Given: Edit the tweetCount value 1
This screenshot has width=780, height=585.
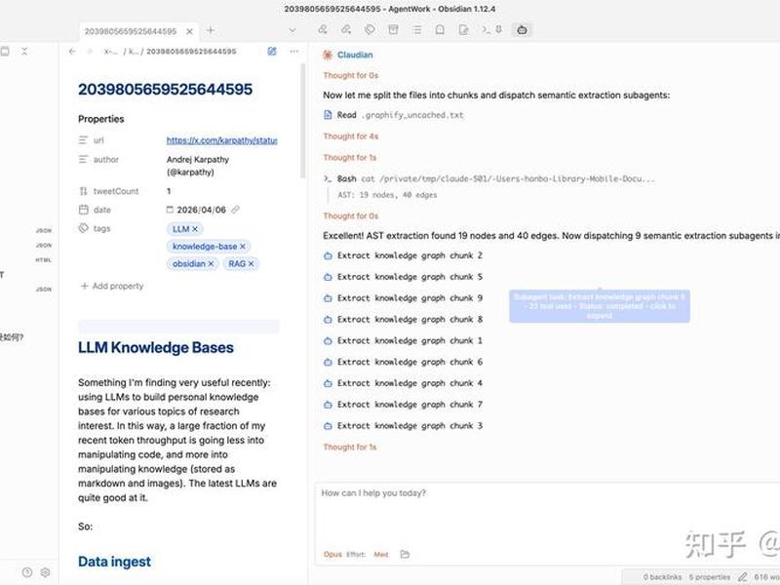Looking at the screenshot, I should point(169,191).
